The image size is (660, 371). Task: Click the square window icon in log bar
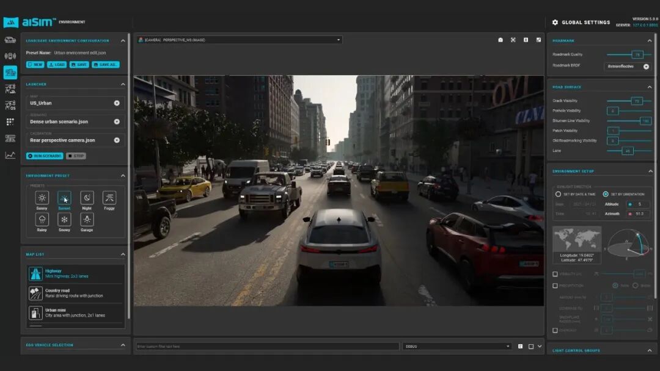coord(531,347)
